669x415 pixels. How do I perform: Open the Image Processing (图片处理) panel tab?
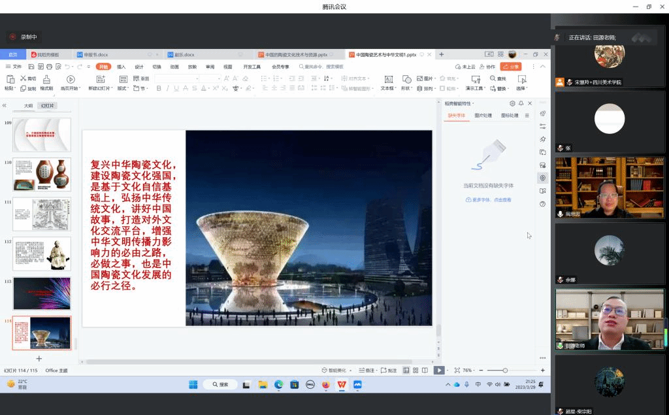point(483,115)
